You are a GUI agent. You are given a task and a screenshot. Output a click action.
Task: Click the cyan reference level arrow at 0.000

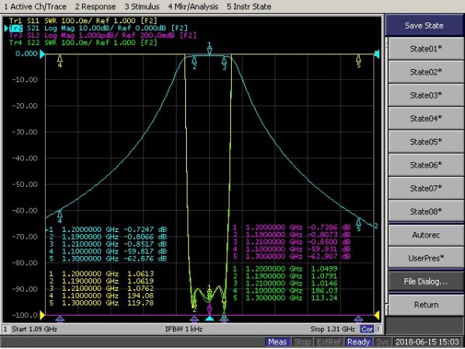(x=42, y=54)
